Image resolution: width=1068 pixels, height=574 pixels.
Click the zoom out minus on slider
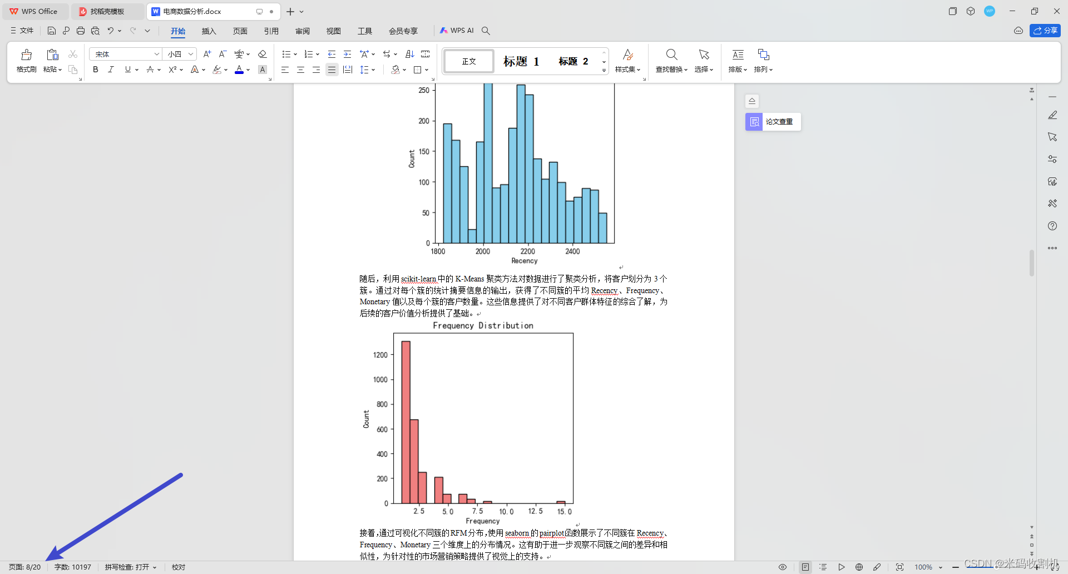(x=956, y=567)
